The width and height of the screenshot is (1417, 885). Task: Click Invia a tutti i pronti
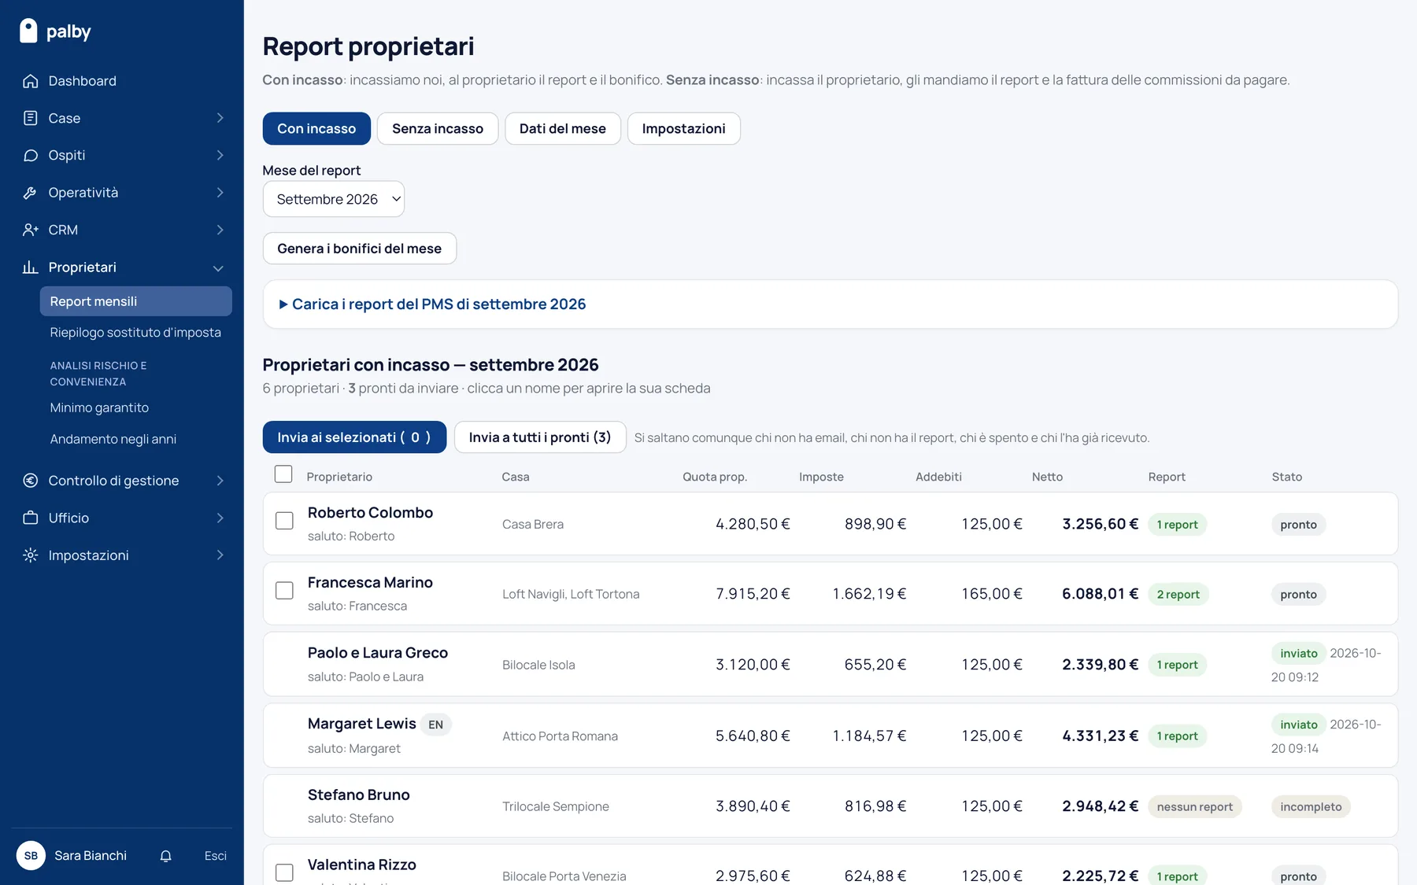point(540,437)
